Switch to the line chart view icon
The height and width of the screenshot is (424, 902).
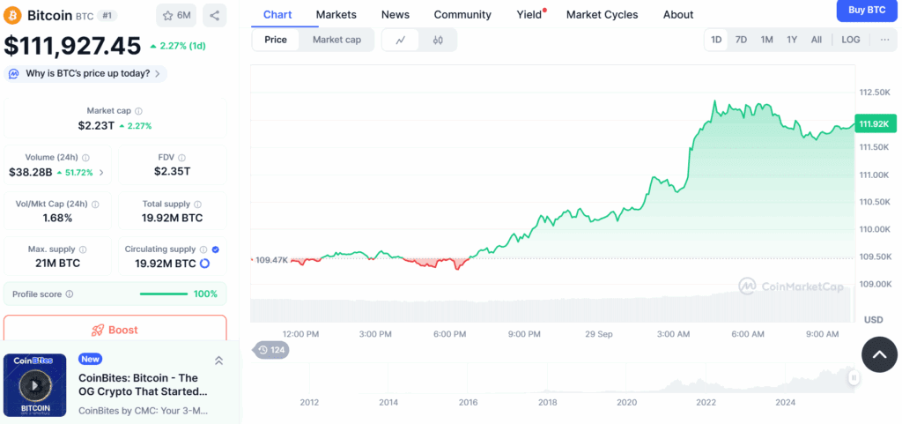pos(401,40)
